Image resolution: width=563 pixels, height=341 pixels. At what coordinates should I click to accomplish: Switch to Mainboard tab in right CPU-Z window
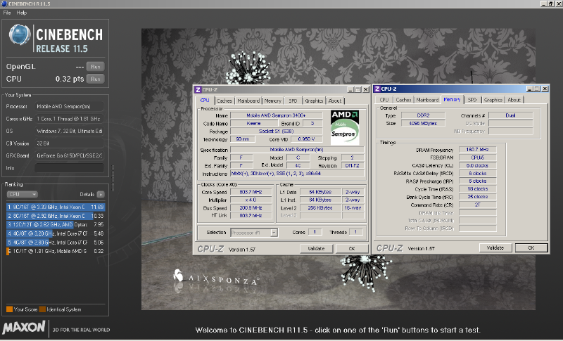[427, 100]
